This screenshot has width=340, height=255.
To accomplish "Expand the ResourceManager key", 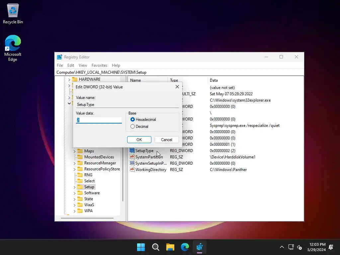I will 75,163.
